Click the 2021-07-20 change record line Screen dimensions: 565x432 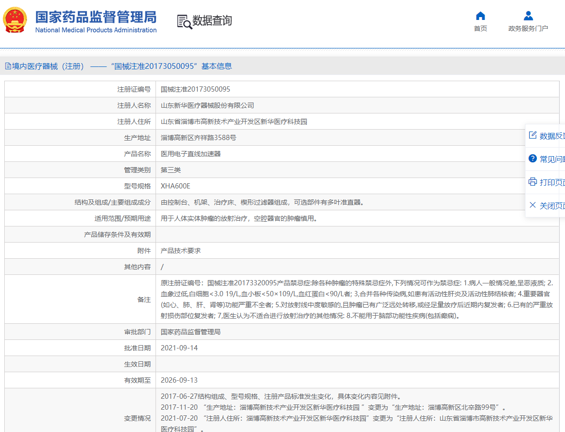pyautogui.click(x=357, y=423)
